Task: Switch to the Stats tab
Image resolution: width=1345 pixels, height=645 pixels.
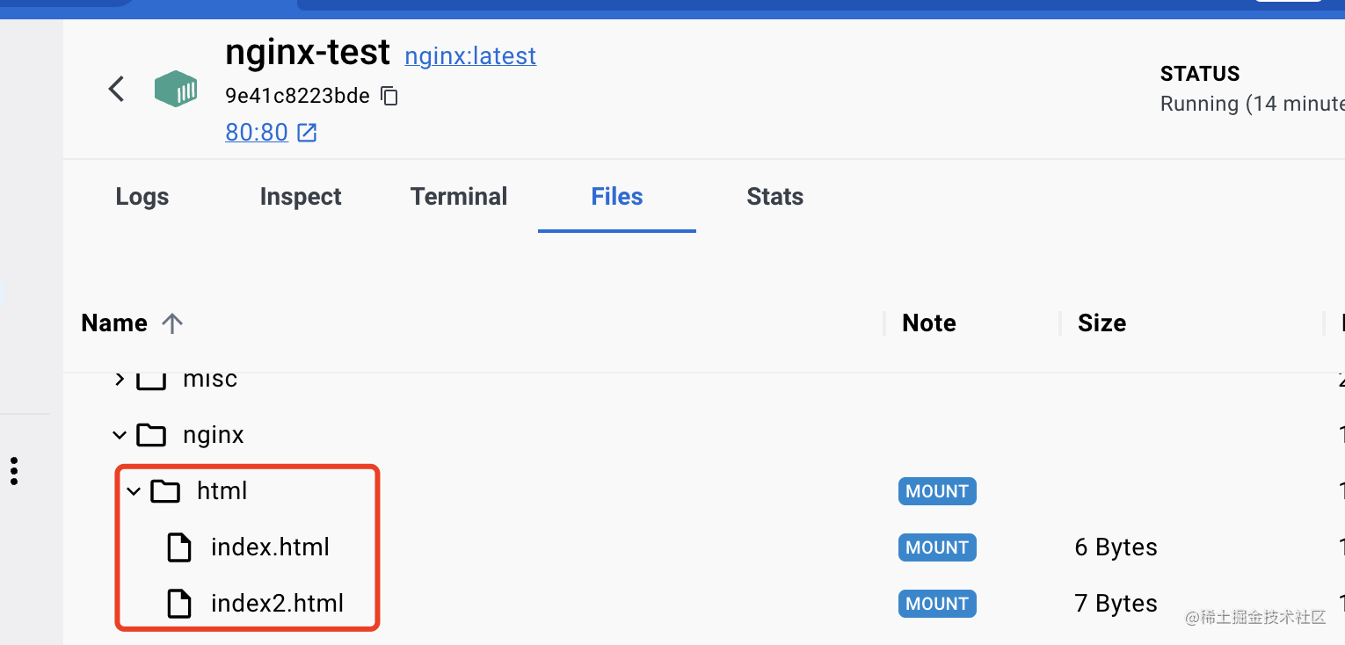Action: point(774,197)
